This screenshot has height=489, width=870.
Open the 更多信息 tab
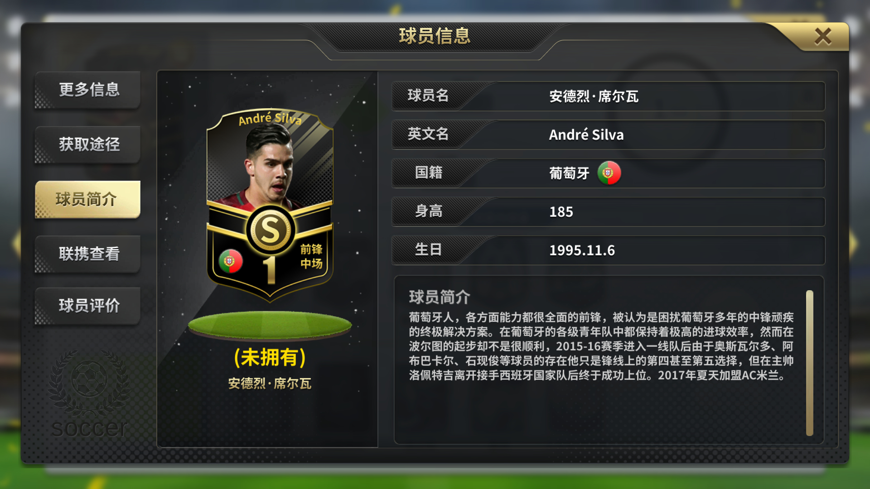coord(88,90)
